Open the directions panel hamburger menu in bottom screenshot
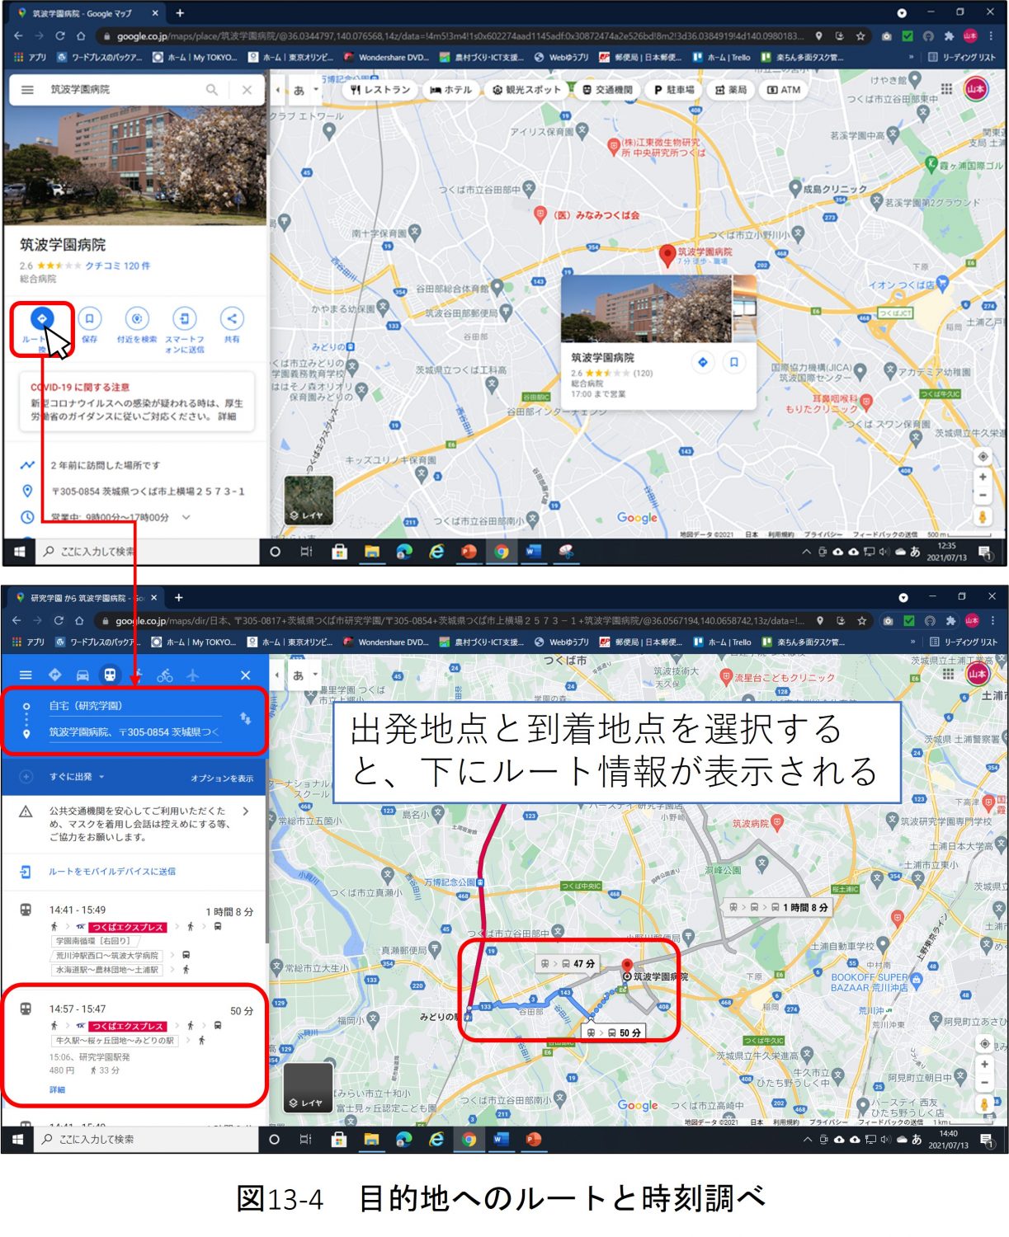1009x1237 pixels. click(x=26, y=675)
